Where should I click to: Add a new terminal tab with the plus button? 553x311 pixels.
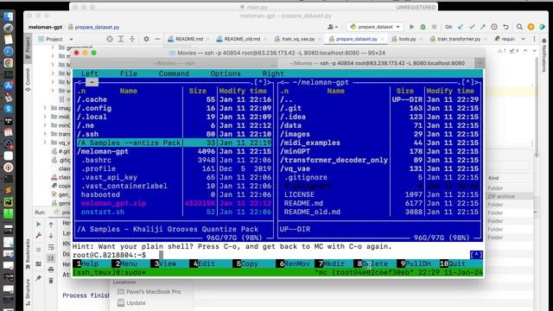(480, 63)
